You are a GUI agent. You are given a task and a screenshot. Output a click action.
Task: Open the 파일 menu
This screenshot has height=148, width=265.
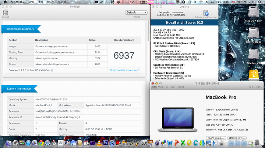click(31, 2)
